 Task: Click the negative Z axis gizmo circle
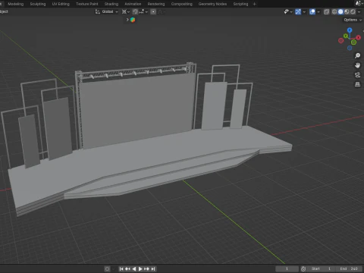click(350, 48)
